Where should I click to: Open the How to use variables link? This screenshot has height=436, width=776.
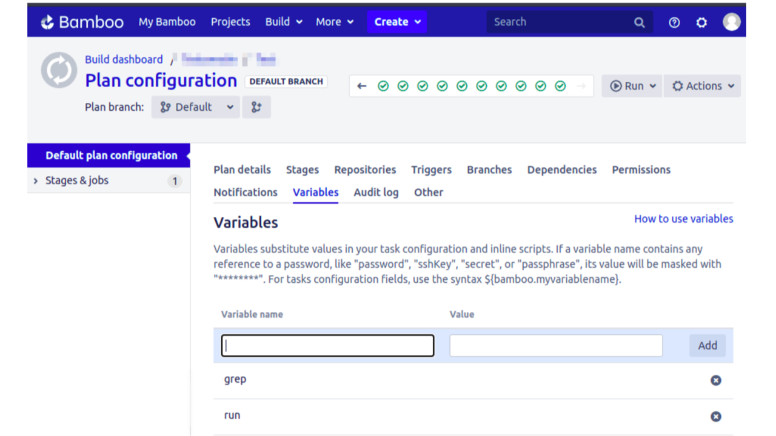pos(683,219)
